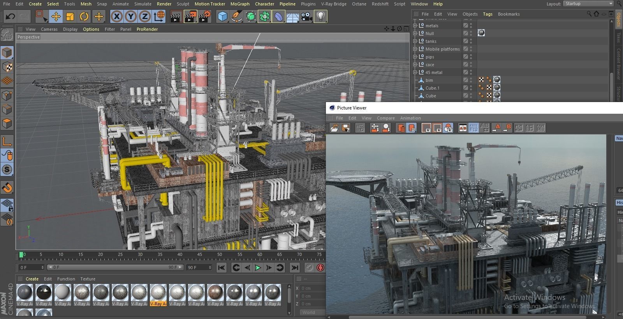Add a deformer object

click(x=278, y=16)
